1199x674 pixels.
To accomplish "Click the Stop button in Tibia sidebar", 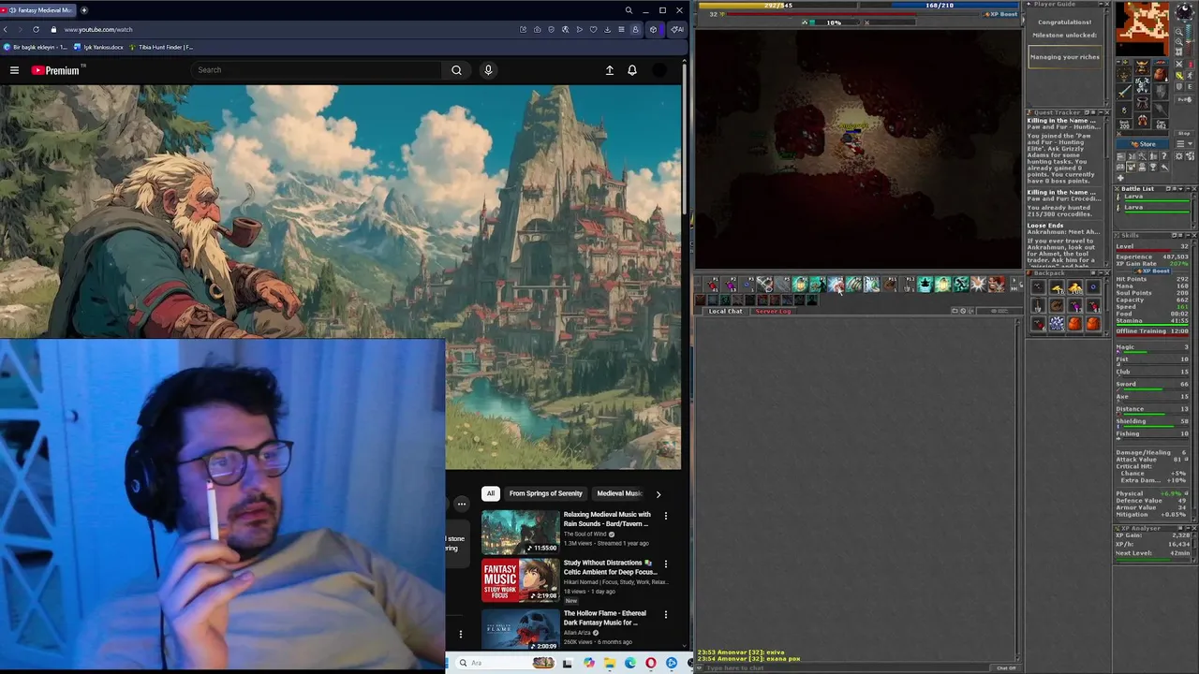I will click(1184, 133).
